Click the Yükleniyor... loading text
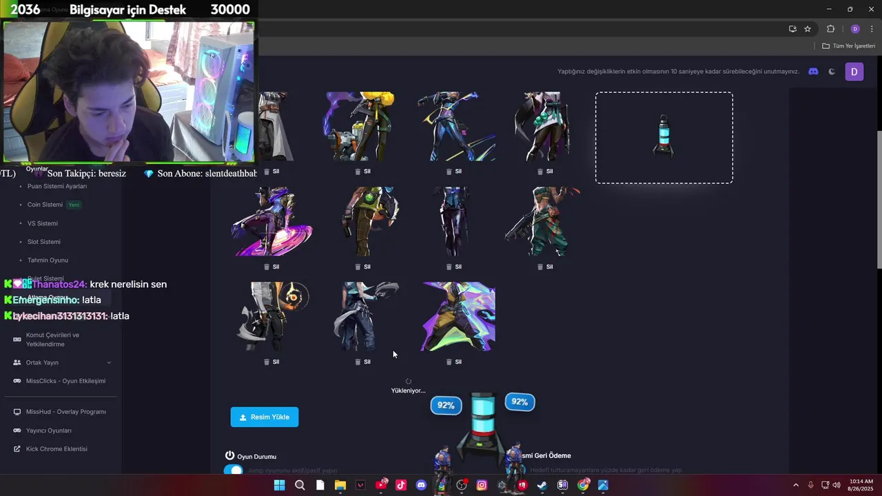 [409, 391]
